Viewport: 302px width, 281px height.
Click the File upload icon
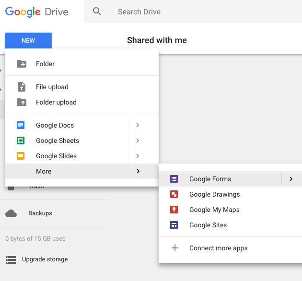(22, 87)
